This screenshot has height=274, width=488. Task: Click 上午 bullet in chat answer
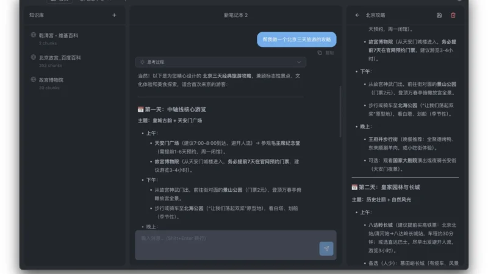point(152,133)
